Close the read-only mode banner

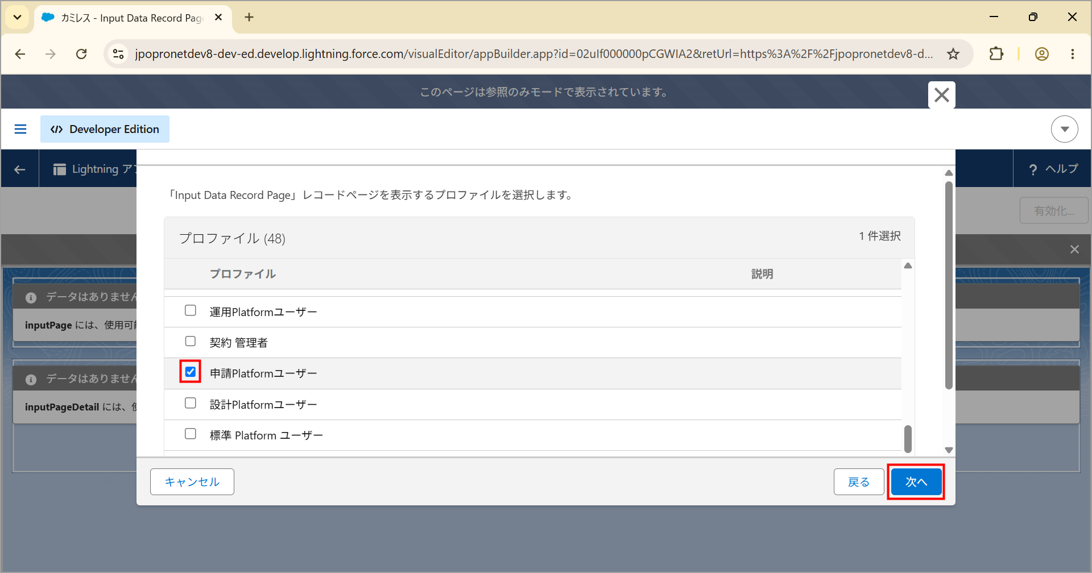click(x=942, y=95)
